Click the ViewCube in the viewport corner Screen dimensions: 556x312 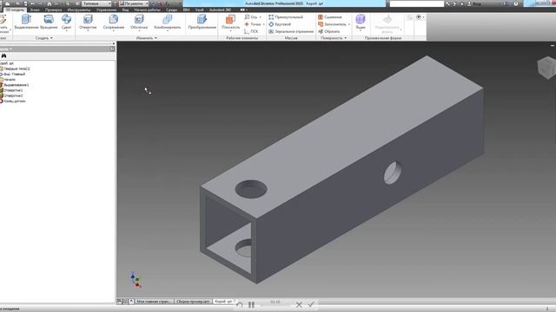(x=547, y=68)
